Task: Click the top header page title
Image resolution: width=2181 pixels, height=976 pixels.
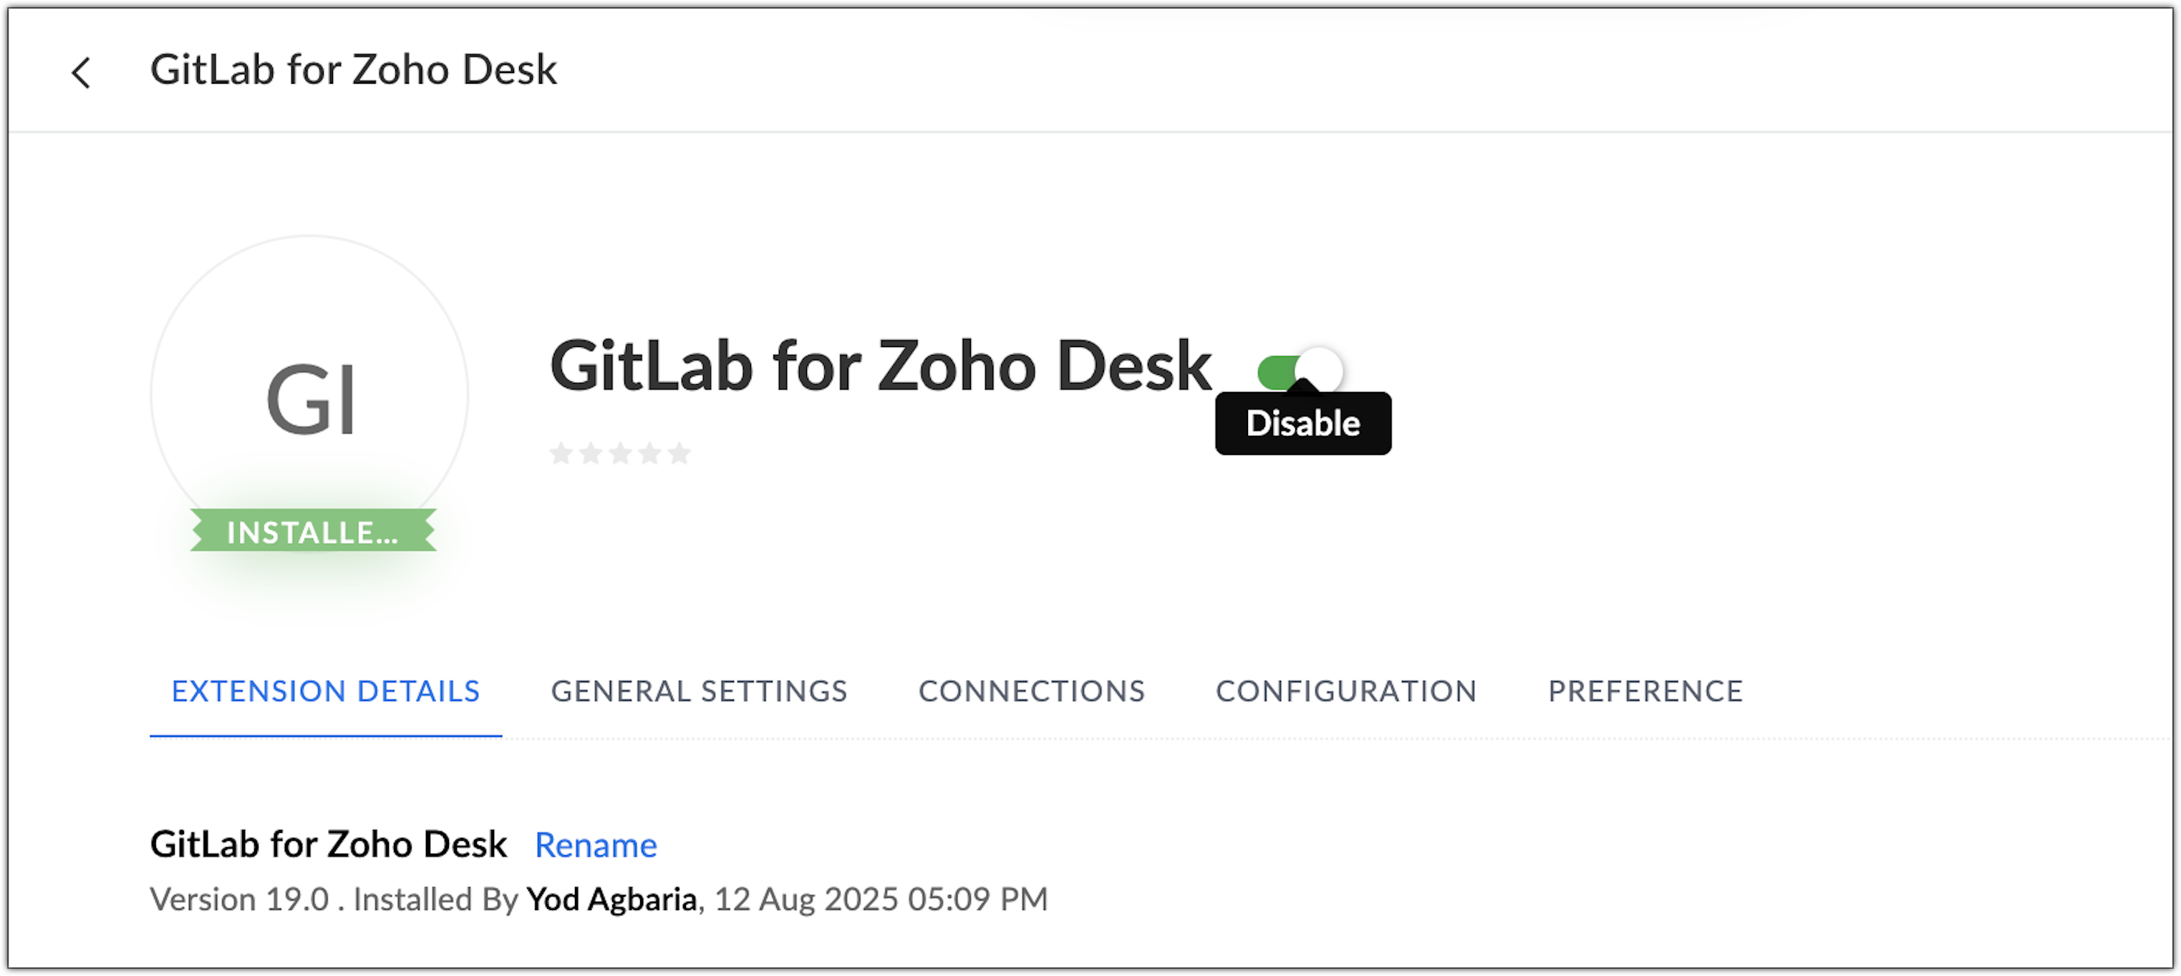Action: coord(353,69)
